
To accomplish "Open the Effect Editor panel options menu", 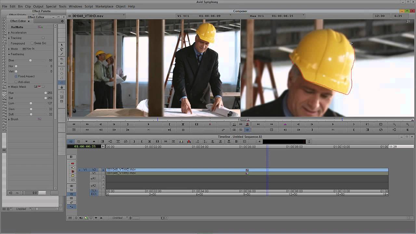I will coord(62,21).
